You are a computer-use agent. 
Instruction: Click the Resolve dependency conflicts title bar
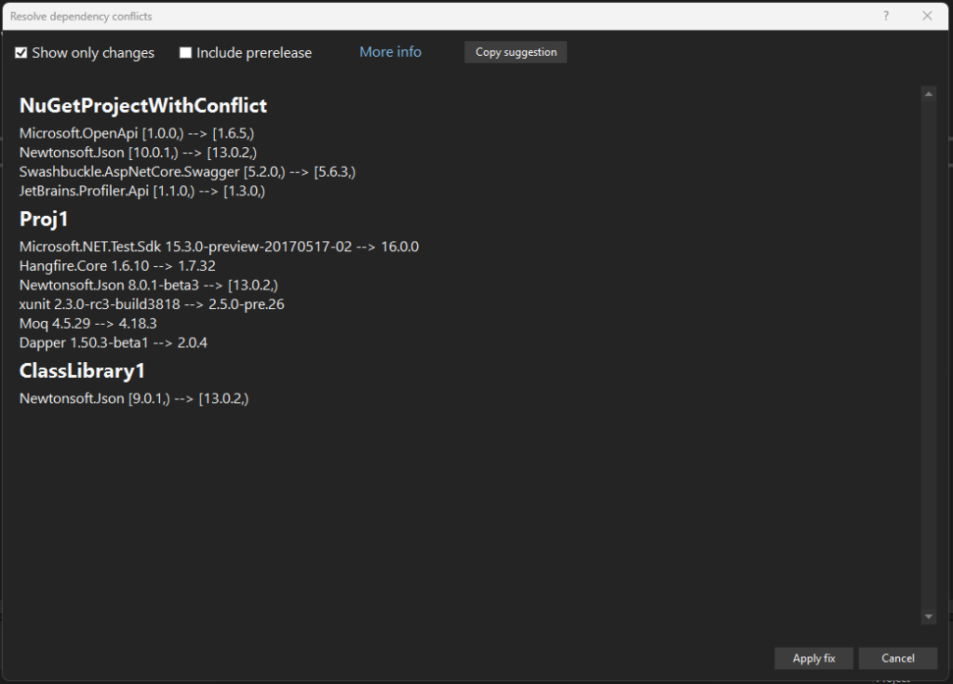click(x=372, y=16)
